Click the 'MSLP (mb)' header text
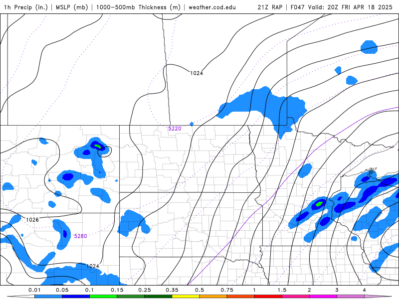Screen dimensions: 399x299 point(71,7)
